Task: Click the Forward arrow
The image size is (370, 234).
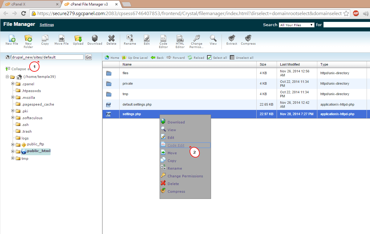Action: point(176,58)
